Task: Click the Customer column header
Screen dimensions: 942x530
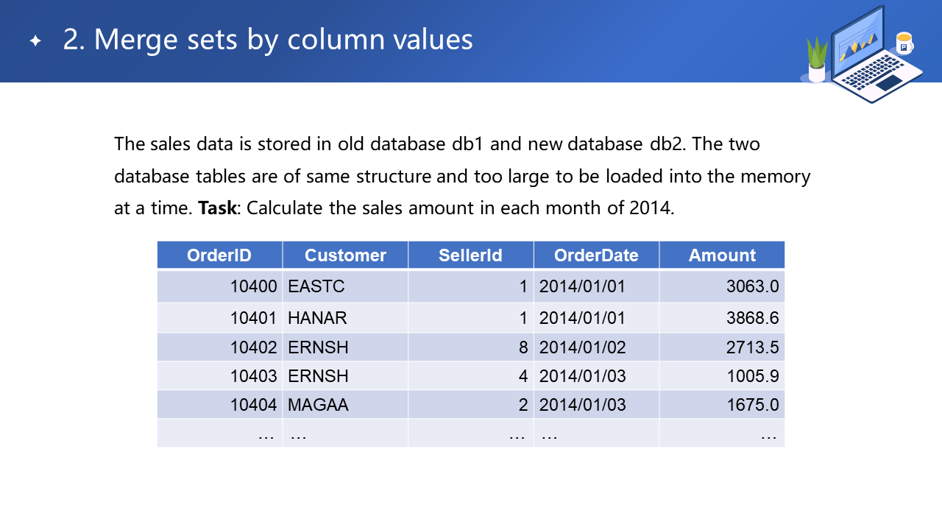Action: click(345, 255)
